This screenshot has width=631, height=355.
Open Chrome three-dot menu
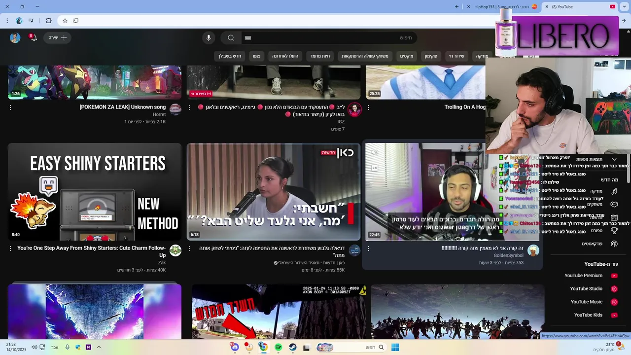(x=7, y=21)
